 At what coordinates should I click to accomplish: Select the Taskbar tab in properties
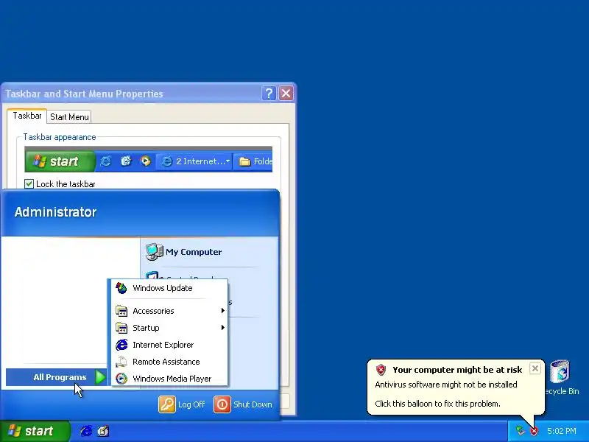point(27,116)
